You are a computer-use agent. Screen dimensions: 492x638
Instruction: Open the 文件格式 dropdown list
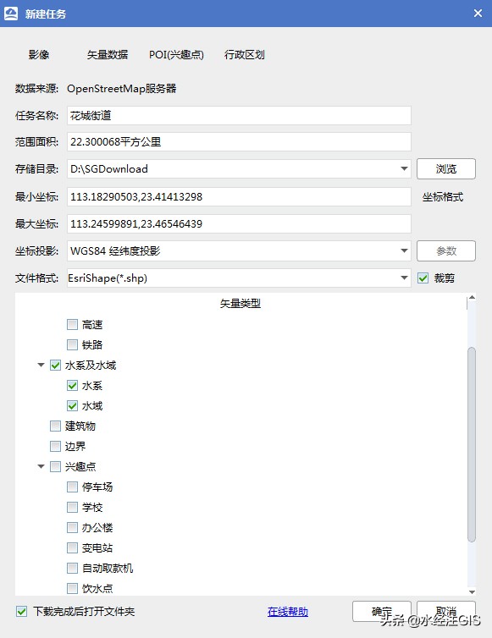404,278
